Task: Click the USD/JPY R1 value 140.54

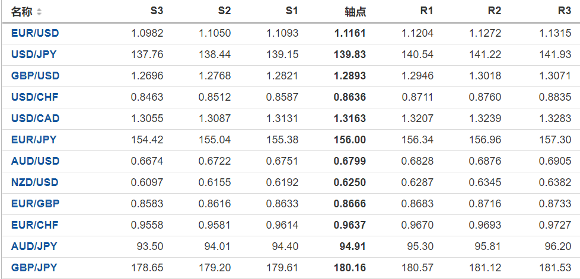Action: [418, 54]
